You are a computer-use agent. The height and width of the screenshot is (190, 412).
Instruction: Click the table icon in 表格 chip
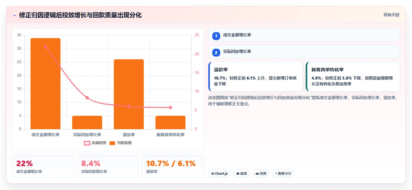click(237, 173)
